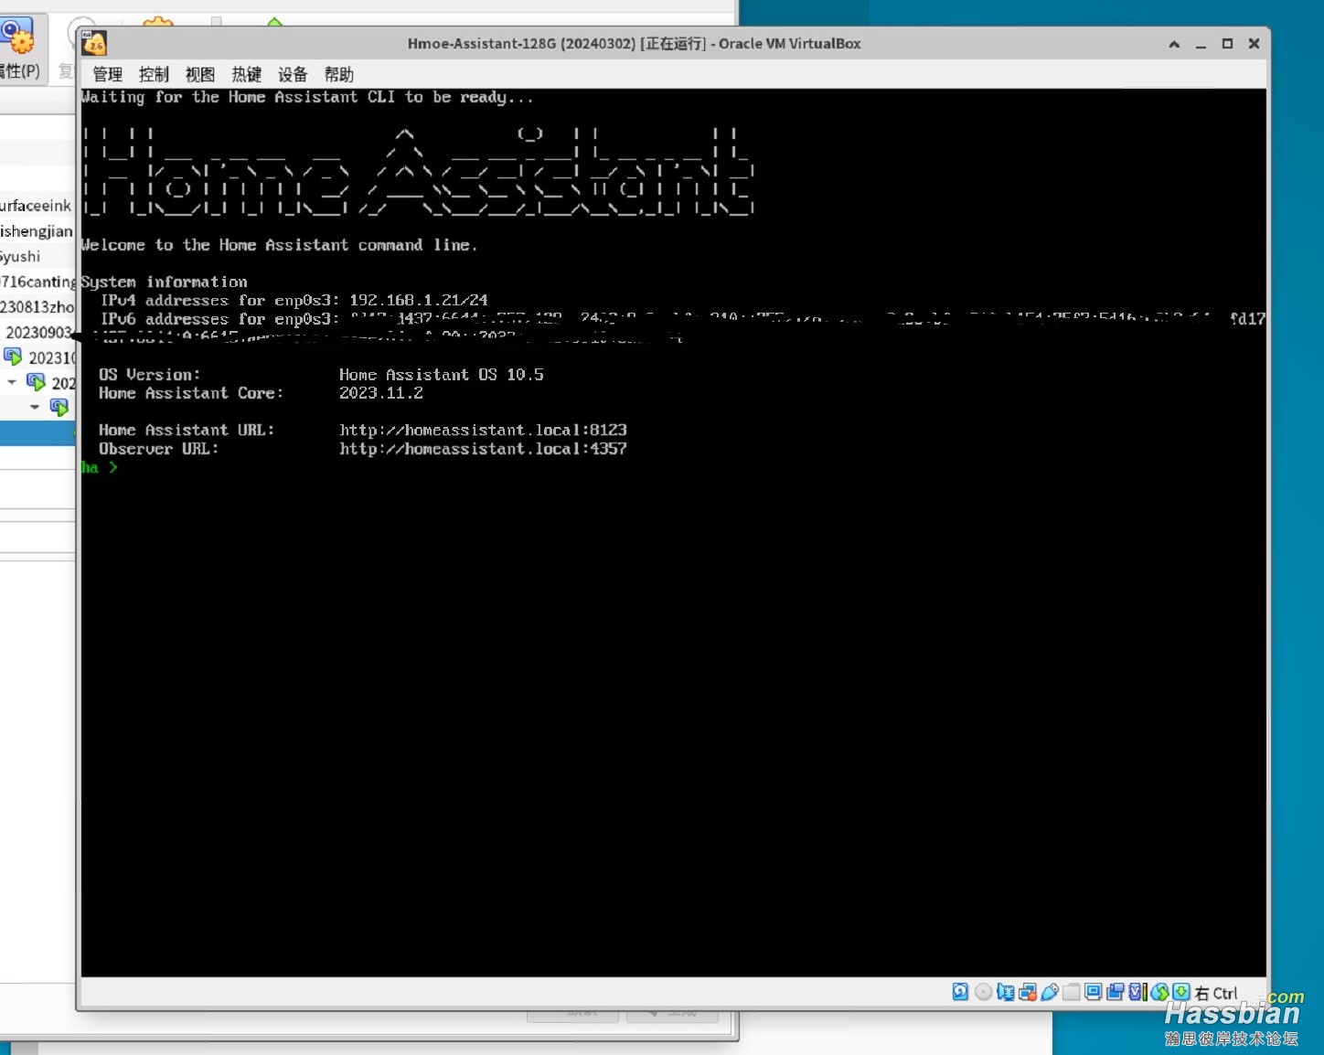Click the mouse integration status icon

pos(1159,992)
